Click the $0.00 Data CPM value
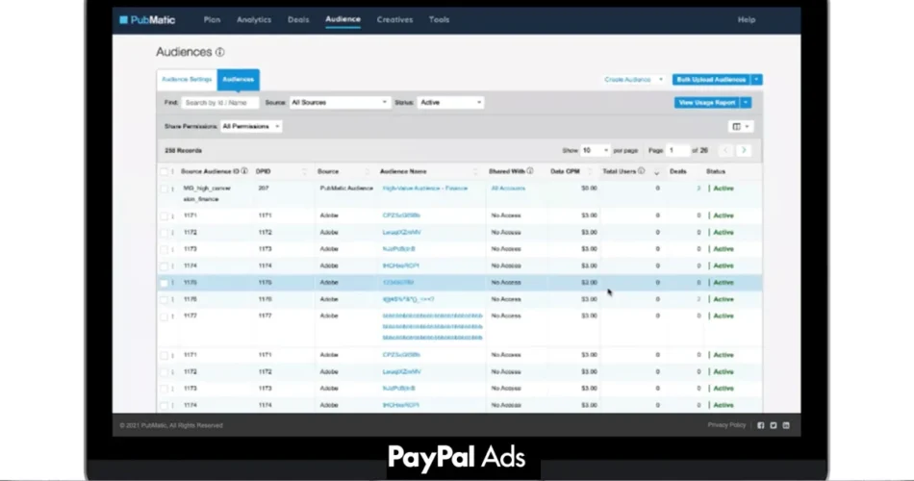This screenshot has width=914, height=481. [x=589, y=189]
